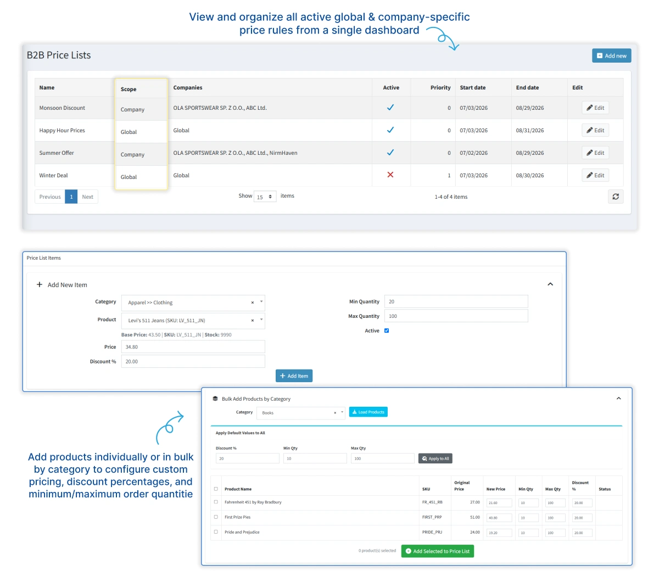Collapse the Bulk Add Products by Category panel
659x588 pixels.
coord(619,399)
